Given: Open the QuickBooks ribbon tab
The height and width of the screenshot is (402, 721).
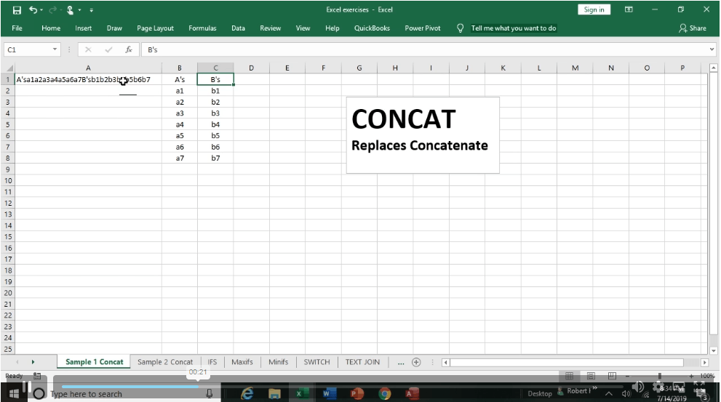Looking at the screenshot, I should 372,28.
